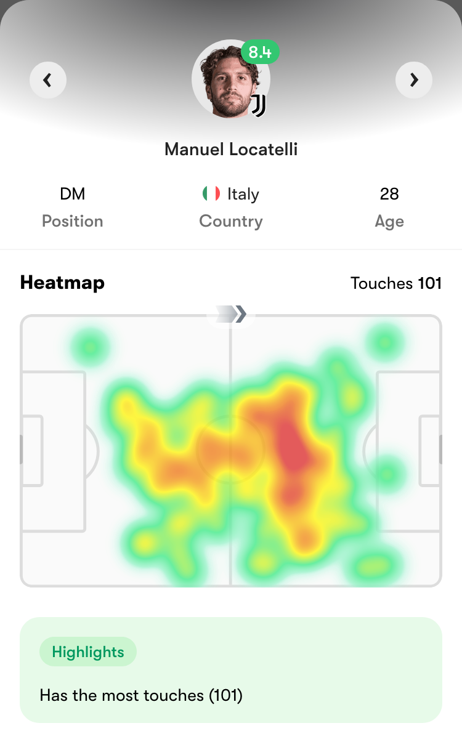462x739 pixels.
Task: Click the Italy flag icon
Action: click(211, 194)
